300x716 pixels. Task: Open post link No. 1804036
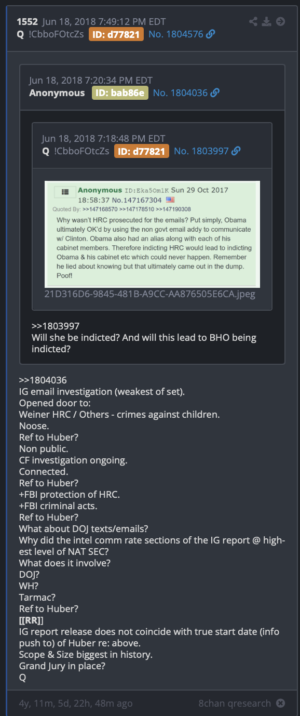click(x=180, y=93)
